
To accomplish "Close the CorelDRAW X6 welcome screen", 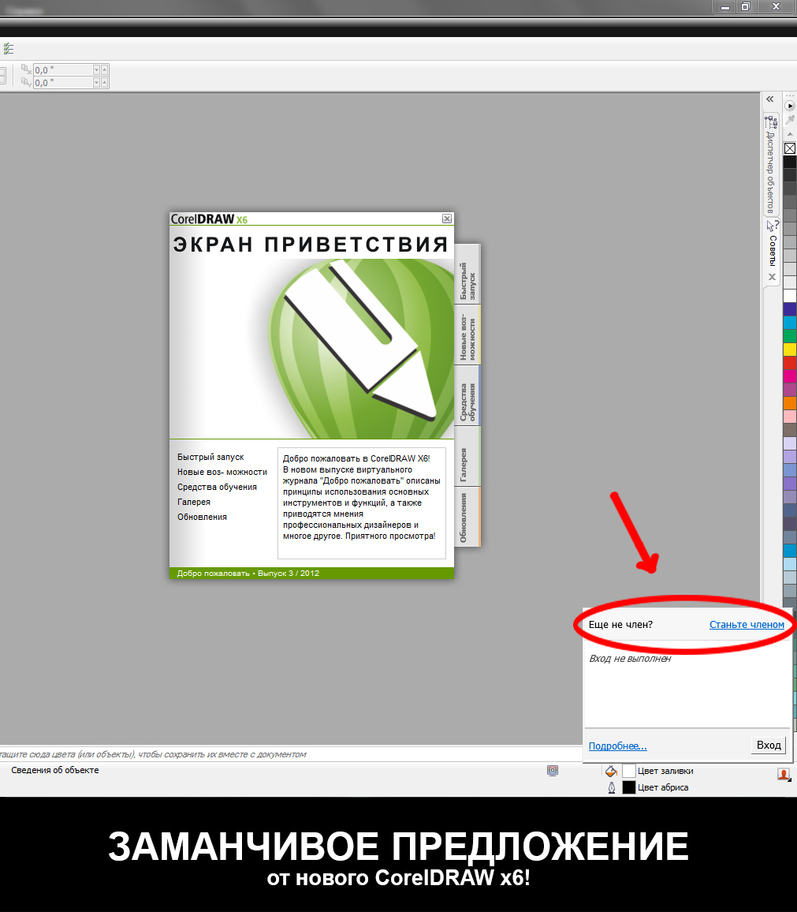I will click(x=447, y=219).
